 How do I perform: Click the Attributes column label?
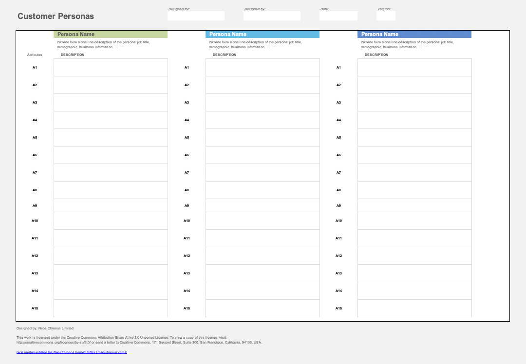click(35, 55)
